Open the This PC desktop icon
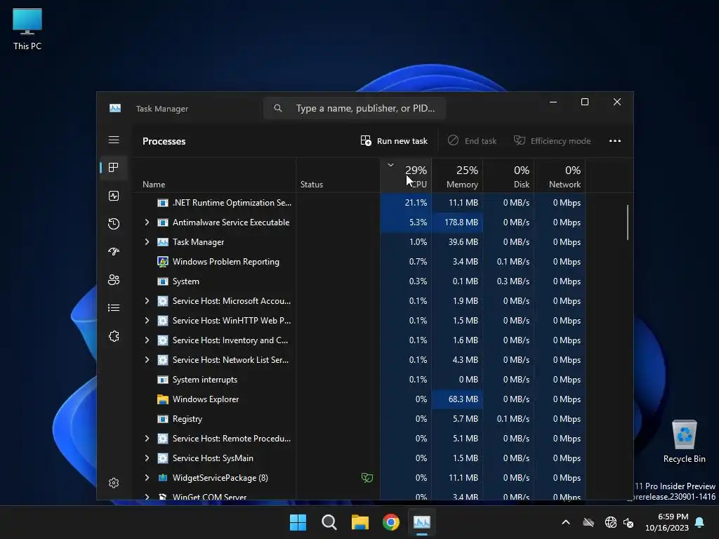This screenshot has height=539, width=719. pyautogui.click(x=27, y=29)
